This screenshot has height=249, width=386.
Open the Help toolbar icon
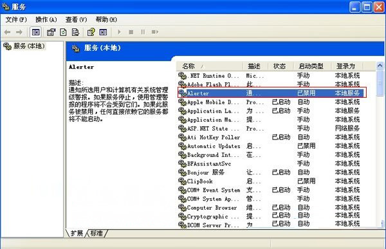click(91, 32)
